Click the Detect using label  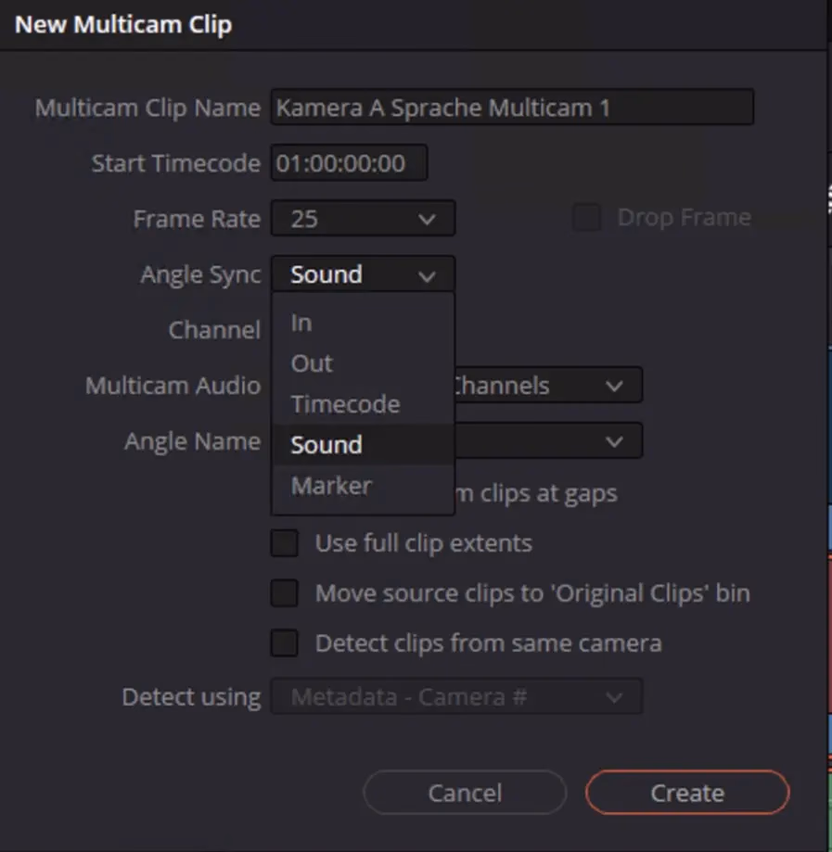pyautogui.click(x=191, y=697)
